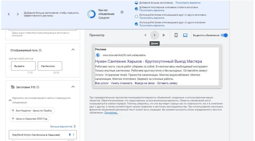Click Посмотреть варианты under differing headlines
Screen dimensions: 255x141
pos(152,18)
